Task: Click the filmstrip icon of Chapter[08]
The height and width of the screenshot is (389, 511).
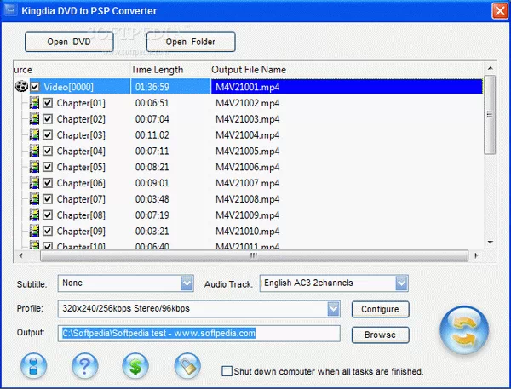Action: pos(34,215)
